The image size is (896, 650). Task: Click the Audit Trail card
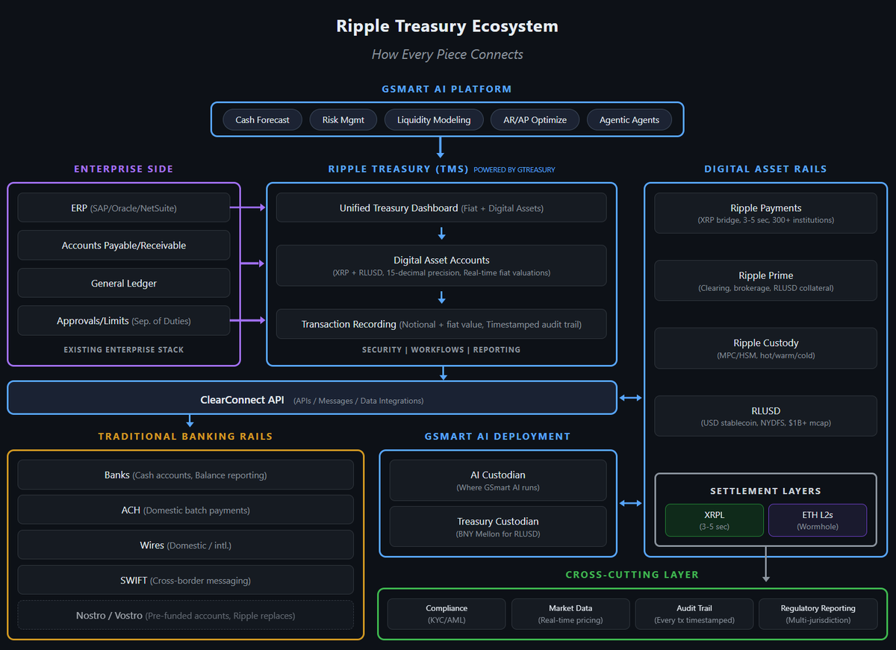pos(694,613)
